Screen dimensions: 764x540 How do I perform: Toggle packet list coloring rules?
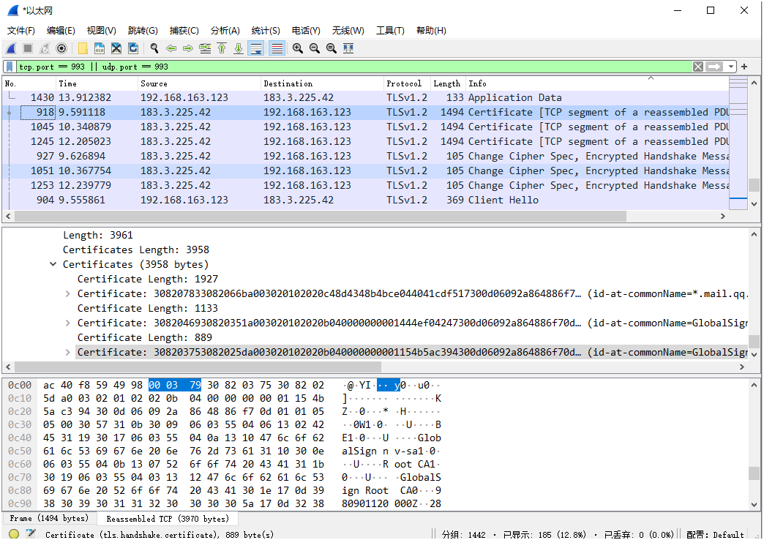(277, 48)
